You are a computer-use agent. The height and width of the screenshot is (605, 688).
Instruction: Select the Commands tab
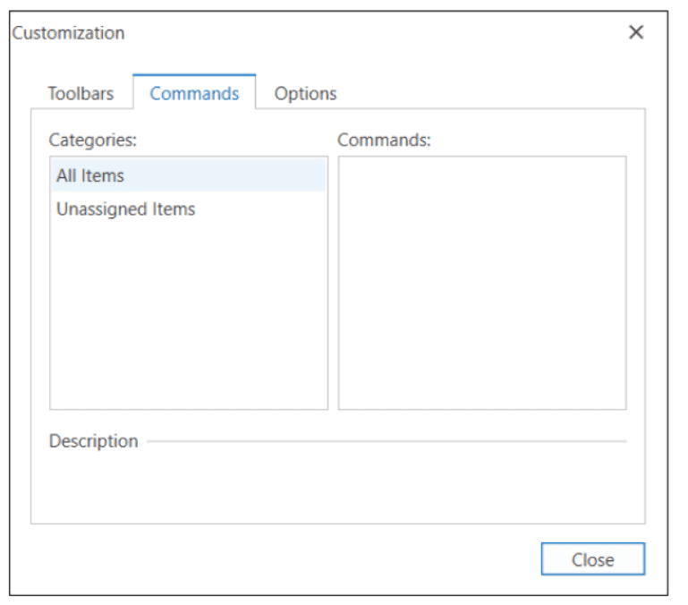[x=194, y=93]
